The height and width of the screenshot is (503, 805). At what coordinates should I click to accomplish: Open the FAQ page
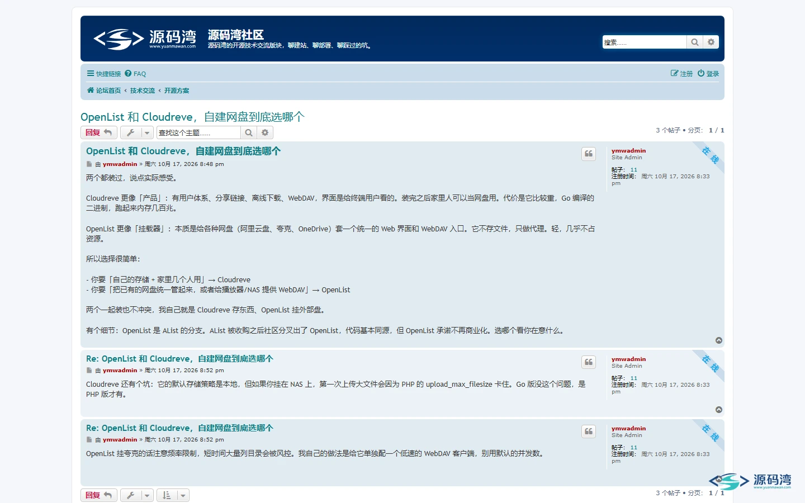click(135, 74)
